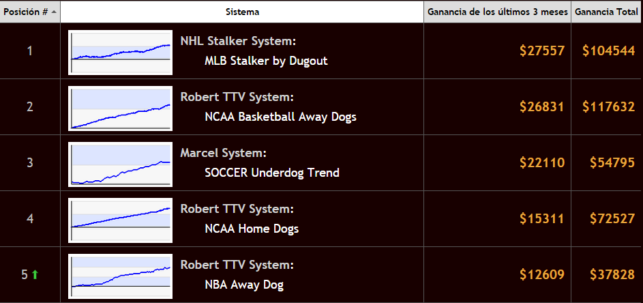Open the NCAA Home Dogs link

252,229
